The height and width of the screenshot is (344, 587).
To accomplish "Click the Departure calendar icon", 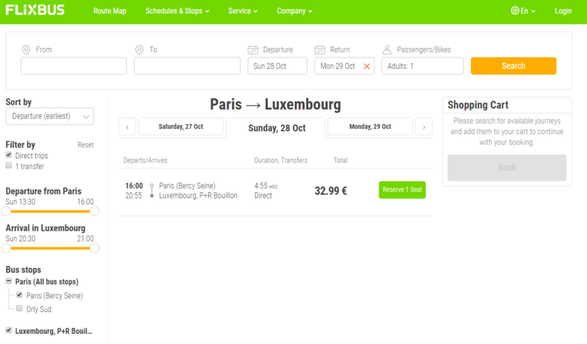I will 253,49.
